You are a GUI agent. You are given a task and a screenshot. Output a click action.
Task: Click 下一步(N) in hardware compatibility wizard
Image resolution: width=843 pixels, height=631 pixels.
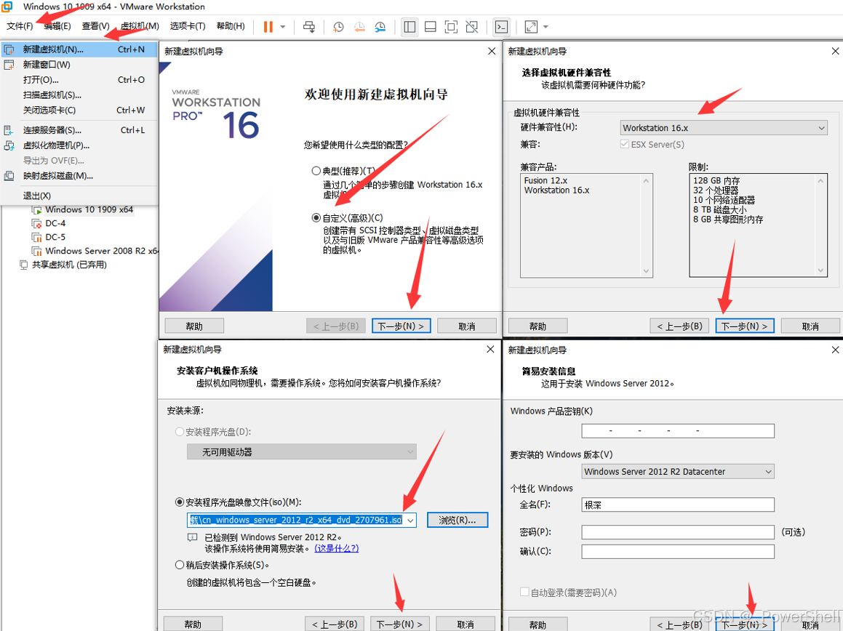pyautogui.click(x=745, y=326)
